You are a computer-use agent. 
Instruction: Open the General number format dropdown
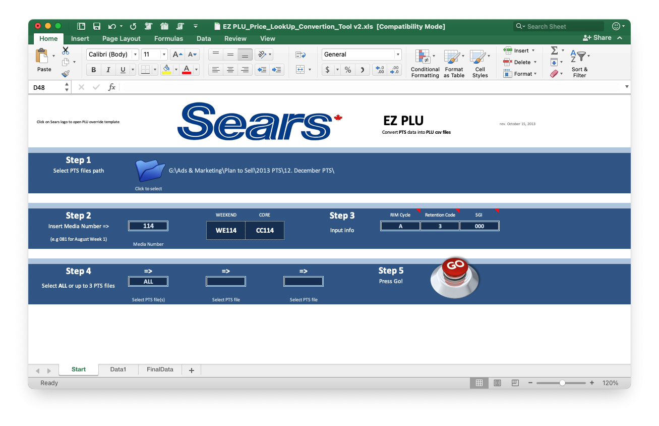398,55
